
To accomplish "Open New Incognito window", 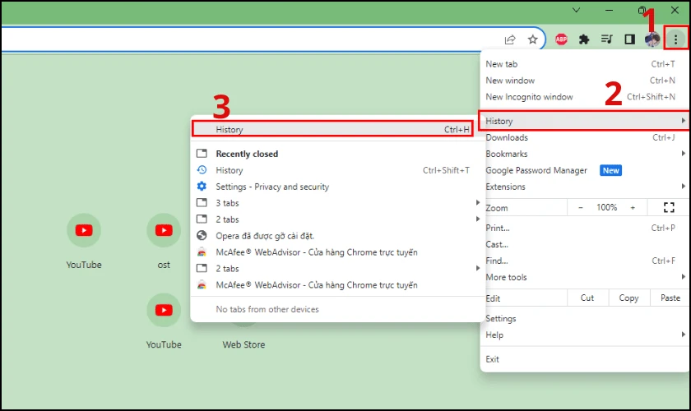I will [x=584, y=96].
